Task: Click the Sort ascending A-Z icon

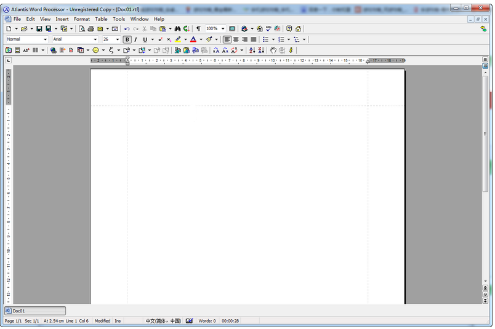Action: (x=252, y=50)
